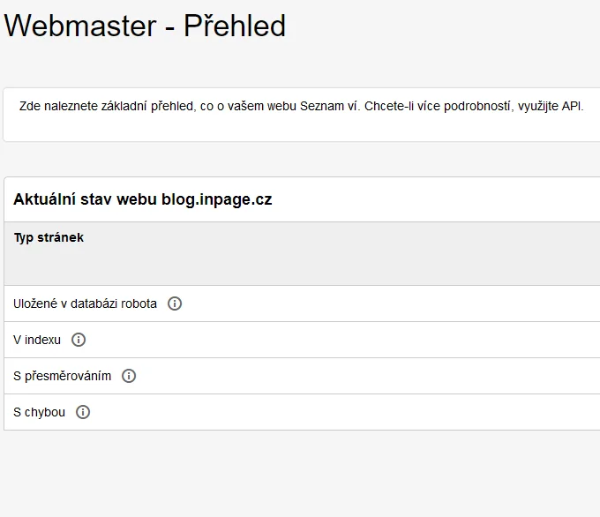The width and height of the screenshot is (600, 517).
Task: Click the Typ stránek column header
Action: click(x=49, y=237)
